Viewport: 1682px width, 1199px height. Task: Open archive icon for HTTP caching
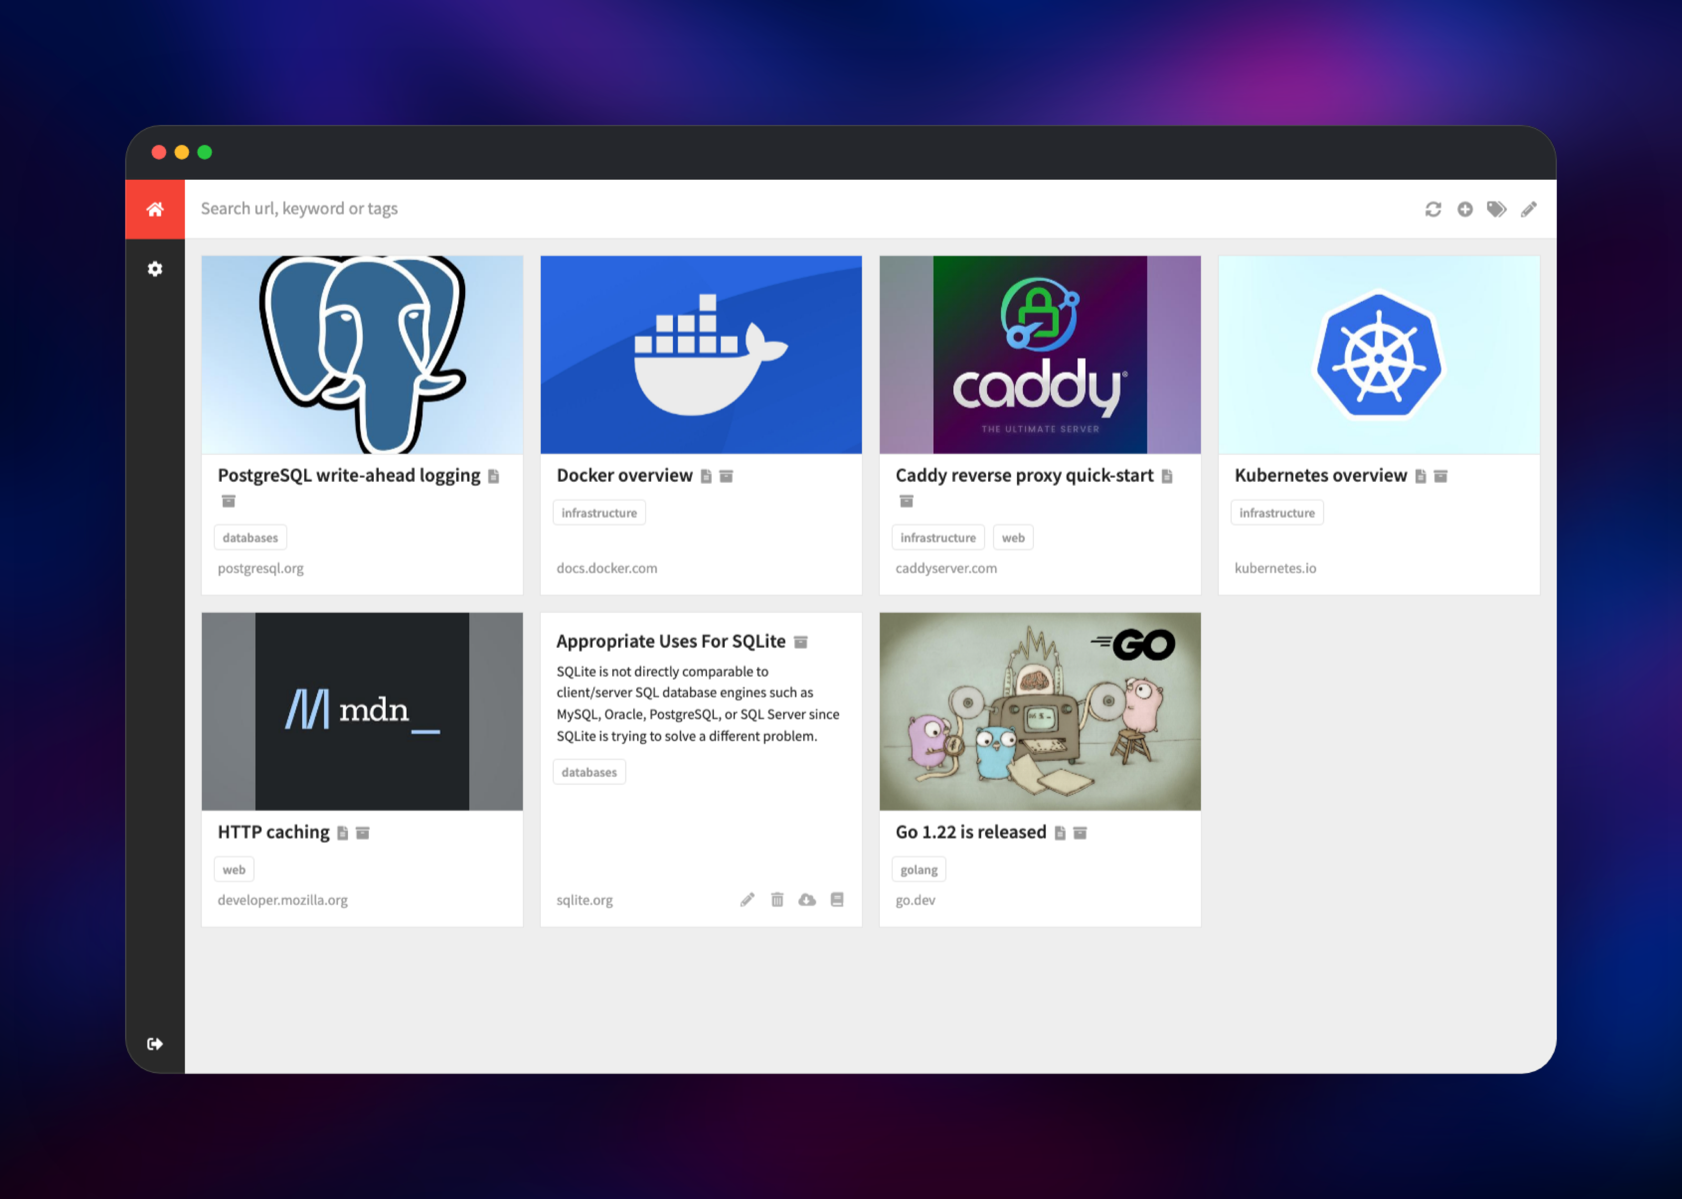(363, 833)
